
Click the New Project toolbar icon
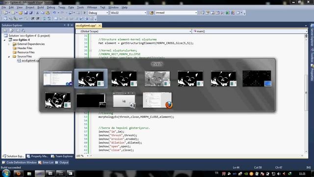point(5,13)
